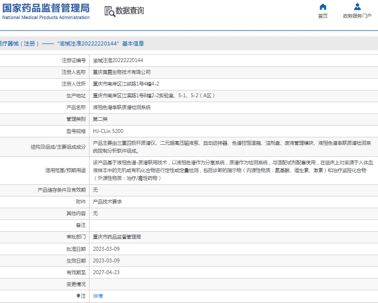This screenshot has width=378, height=303.
Task: Click the 生效日期 label
Action: [x=76, y=260]
